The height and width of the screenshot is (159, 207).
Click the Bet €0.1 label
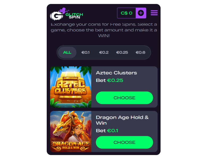tap(107, 131)
